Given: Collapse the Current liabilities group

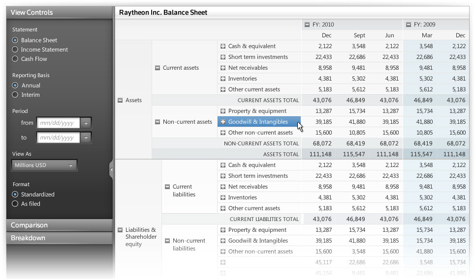Looking at the screenshot, I should click(167, 187).
